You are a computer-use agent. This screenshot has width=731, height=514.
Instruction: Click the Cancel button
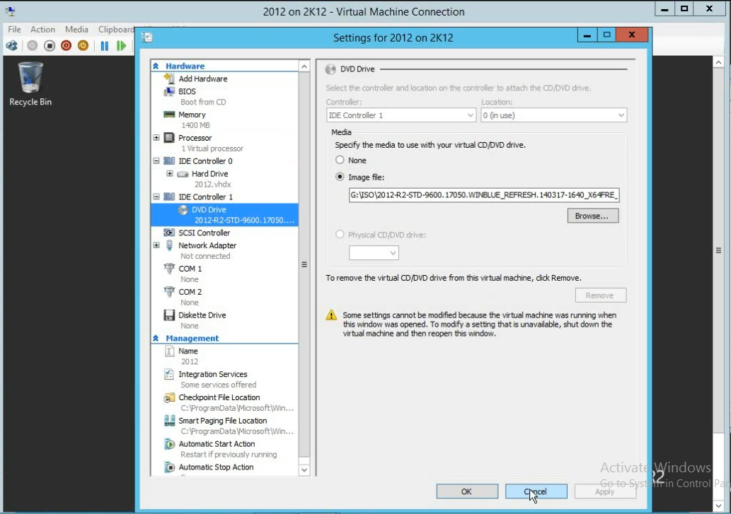pyautogui.click(x=536, y=491)
